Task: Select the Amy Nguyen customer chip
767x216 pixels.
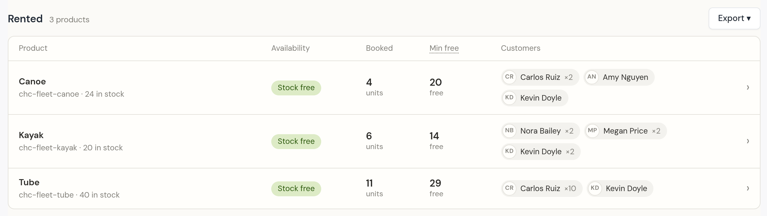Action: click(x=619, y=77)
